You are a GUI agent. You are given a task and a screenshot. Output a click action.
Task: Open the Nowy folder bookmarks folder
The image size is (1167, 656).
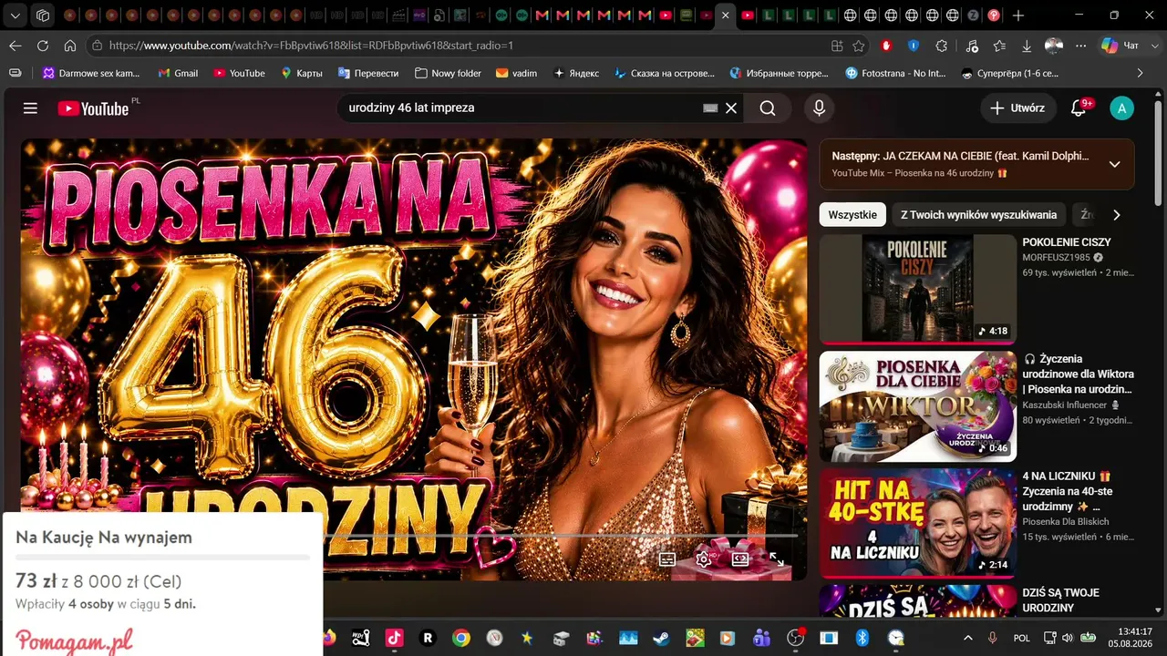point(448,73)
